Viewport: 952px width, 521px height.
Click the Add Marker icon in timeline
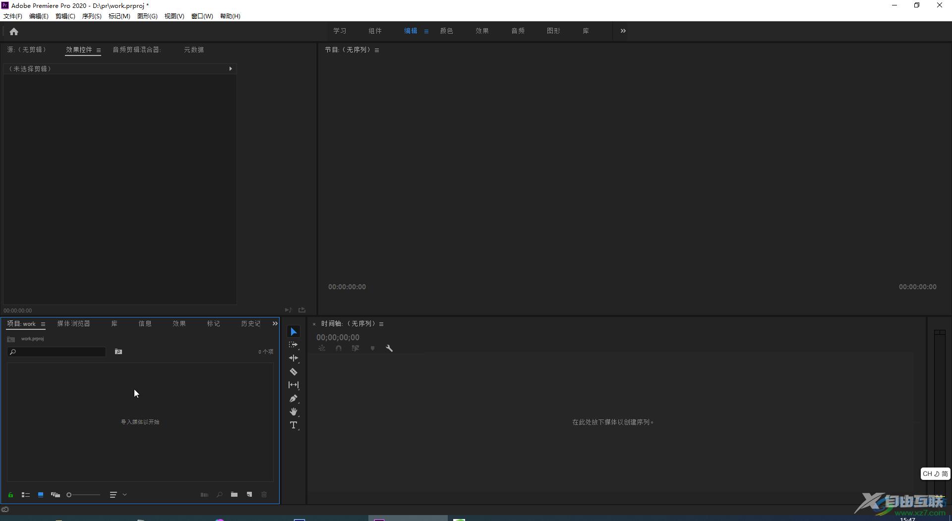click(x=372, y=348)
